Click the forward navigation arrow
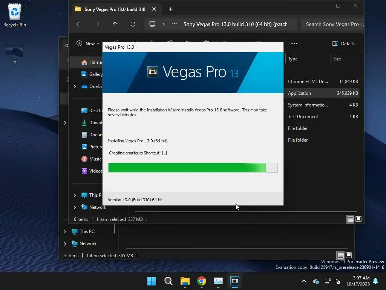This screenshot has width=386, height=290. pos(97,24)
